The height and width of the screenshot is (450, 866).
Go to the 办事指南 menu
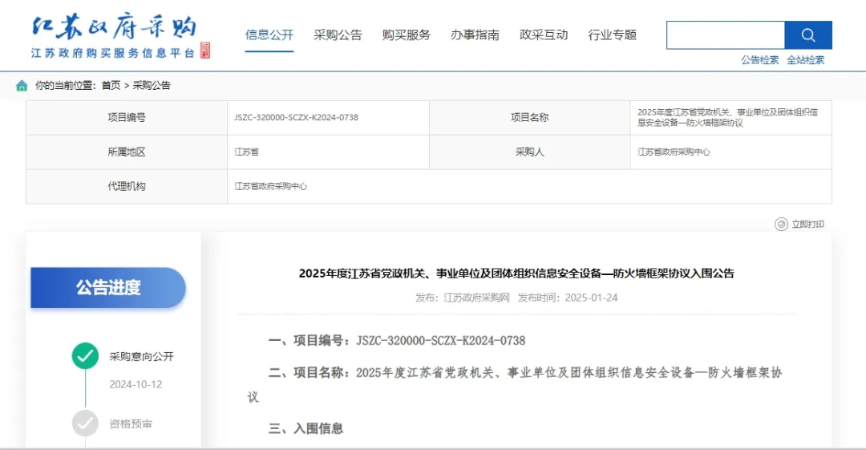tap(475, 35)
